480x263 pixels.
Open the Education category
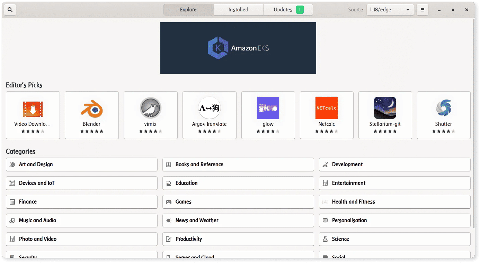tap(238, 183)
